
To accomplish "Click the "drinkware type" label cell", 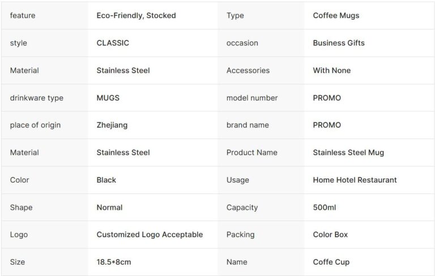I will click(37, 98).
